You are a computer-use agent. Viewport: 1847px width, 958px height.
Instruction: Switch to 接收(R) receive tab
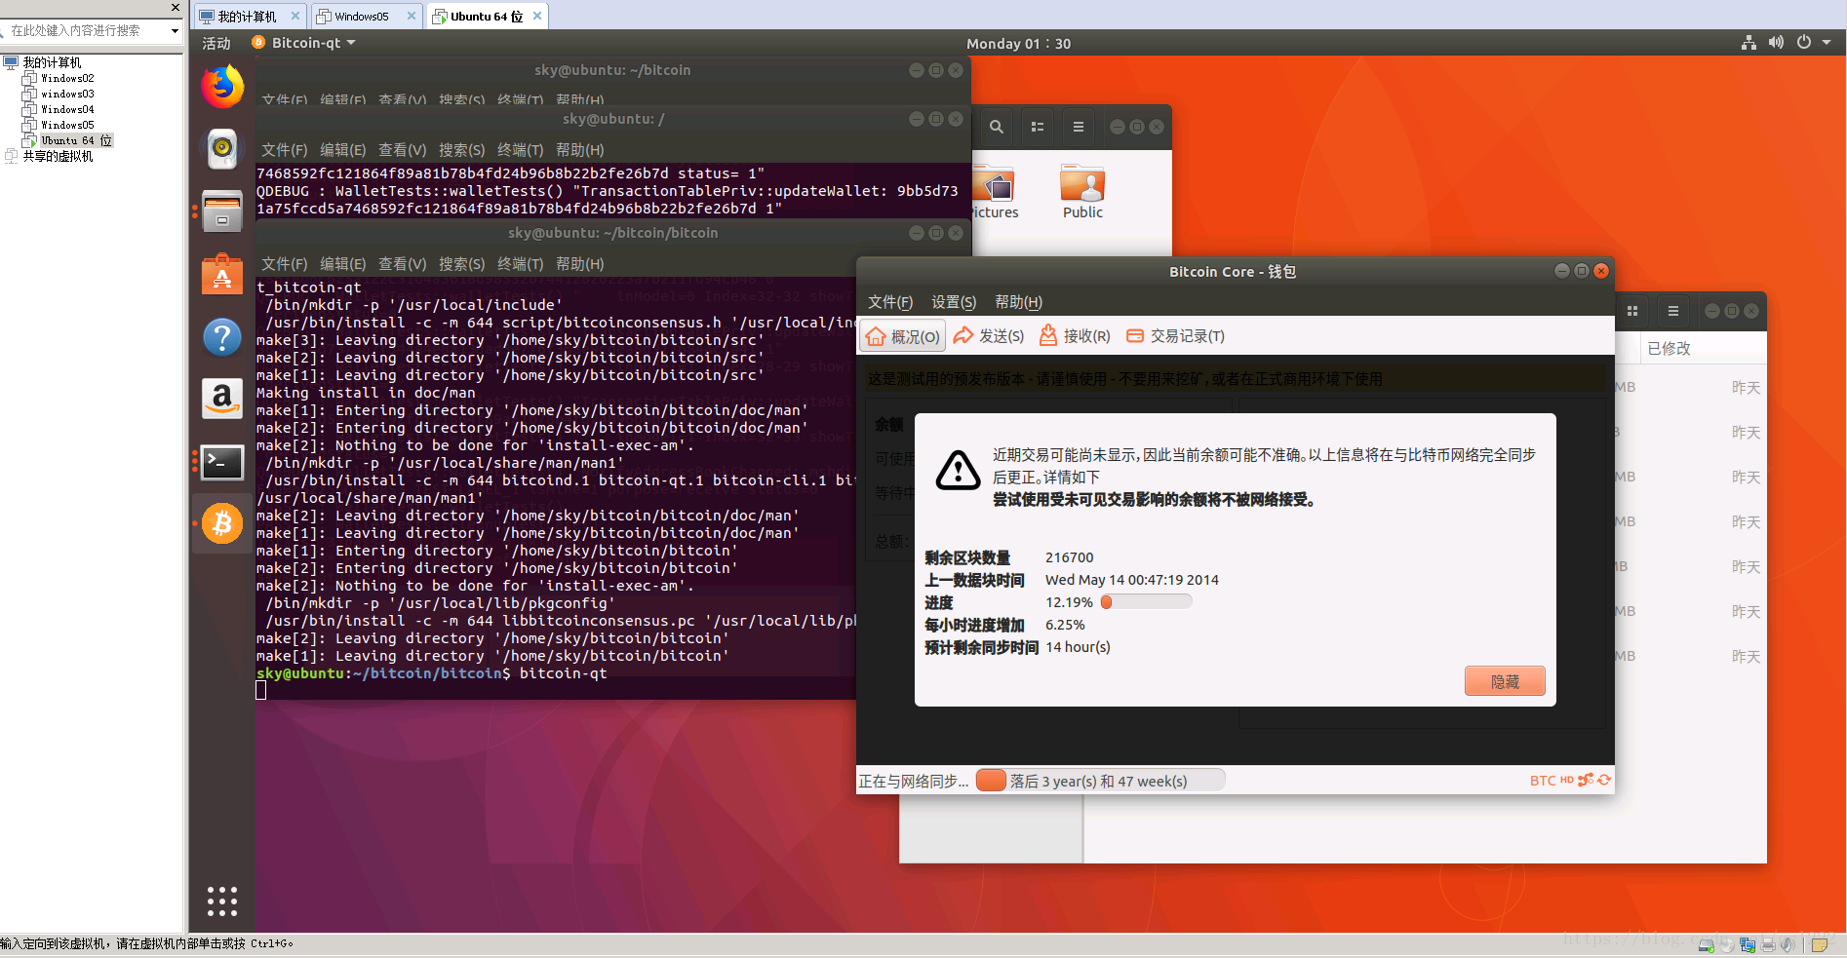click(x=1075, y=336)
